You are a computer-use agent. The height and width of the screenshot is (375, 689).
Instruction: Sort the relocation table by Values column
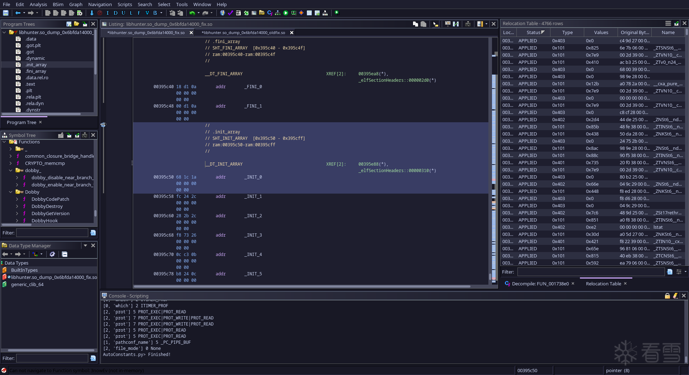click(601, 32)
